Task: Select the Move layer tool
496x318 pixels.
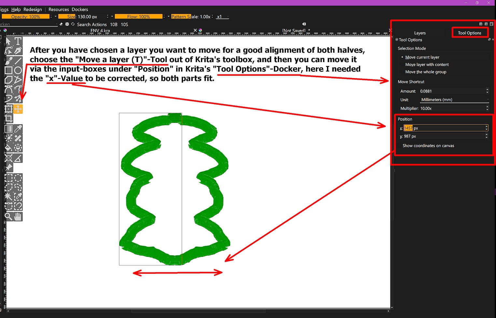Action: (x=18, y=109)
